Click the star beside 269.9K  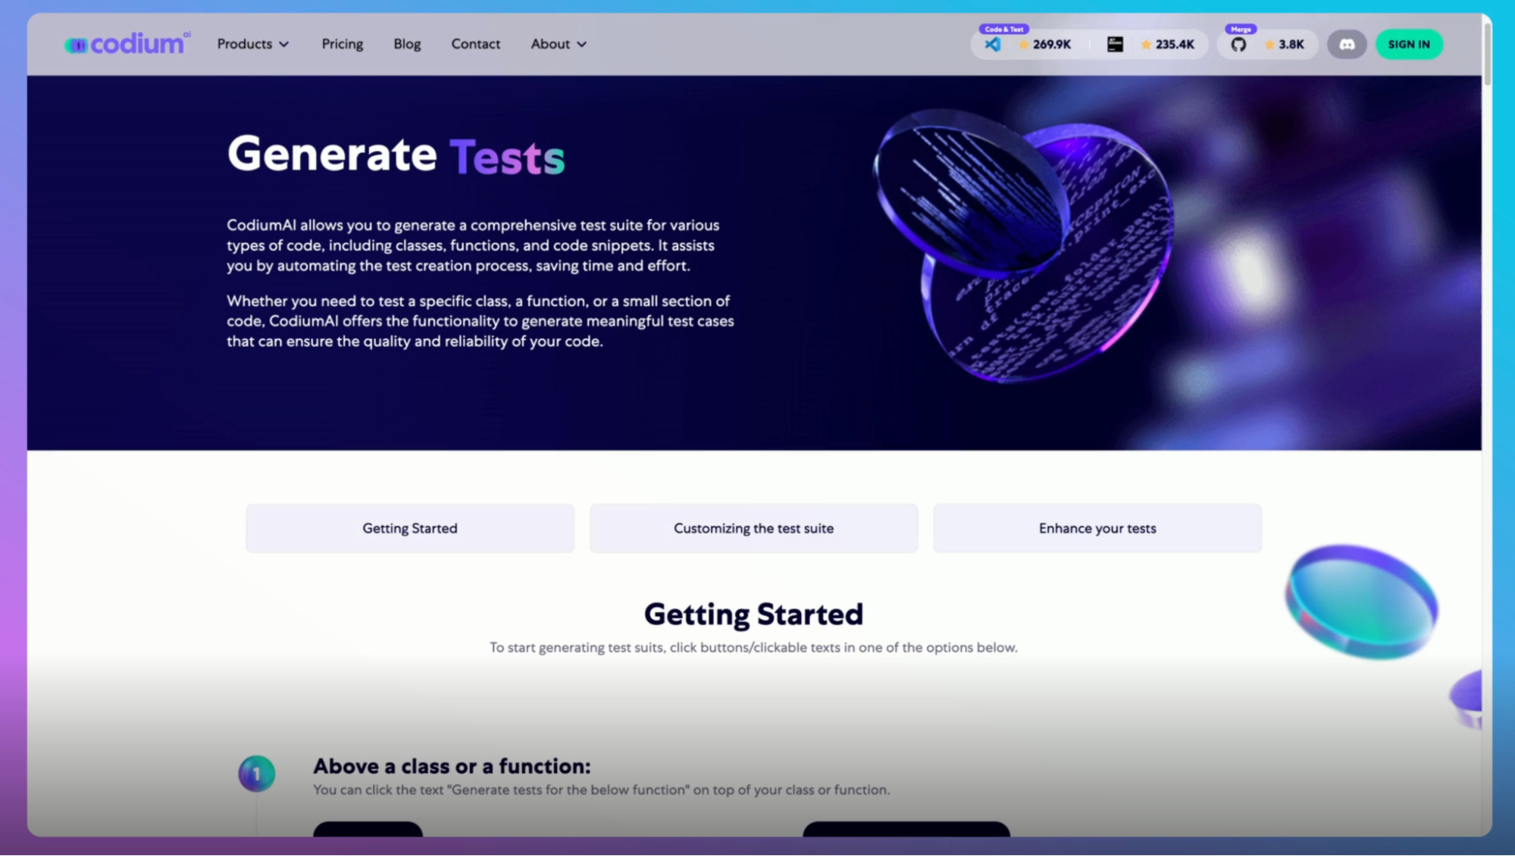tap(1023, 45)
